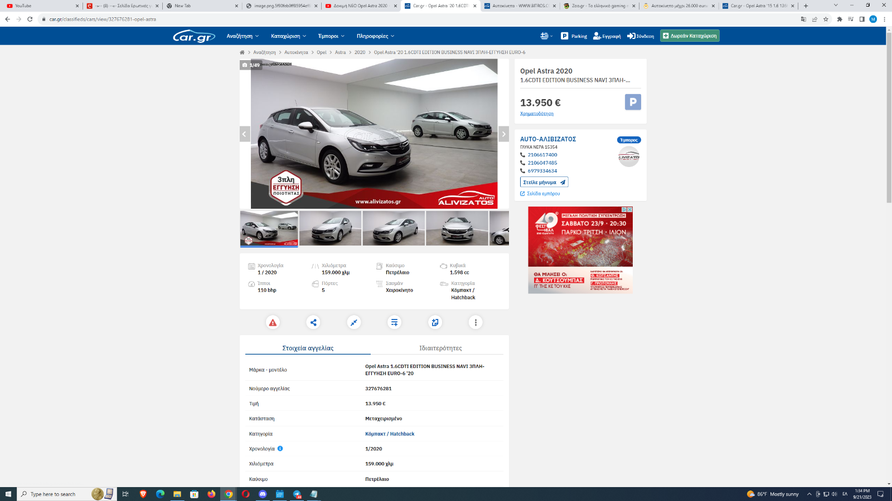Switch to Car.gr Opel Astra '15 tab
892x501 pixels.
tap(758, 6)
